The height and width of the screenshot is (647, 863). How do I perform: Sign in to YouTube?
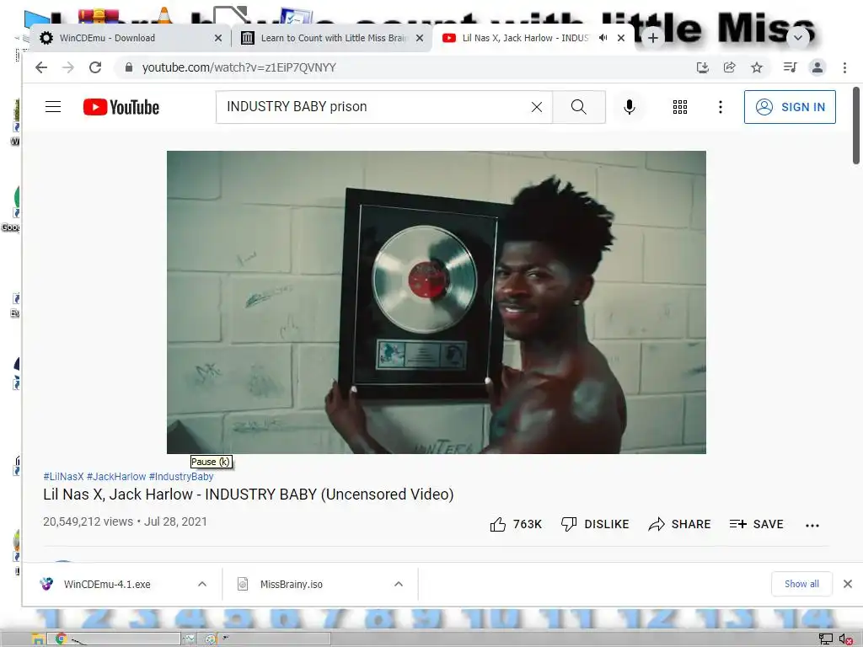tap(790, 107)
